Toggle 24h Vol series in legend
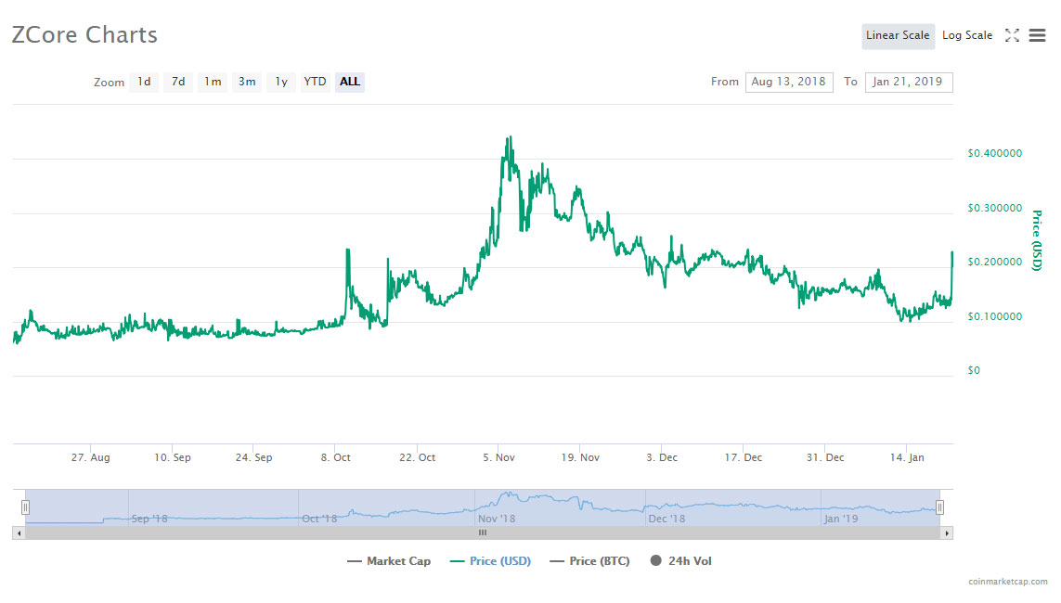 pyautogui.click(x=680, y=561)
